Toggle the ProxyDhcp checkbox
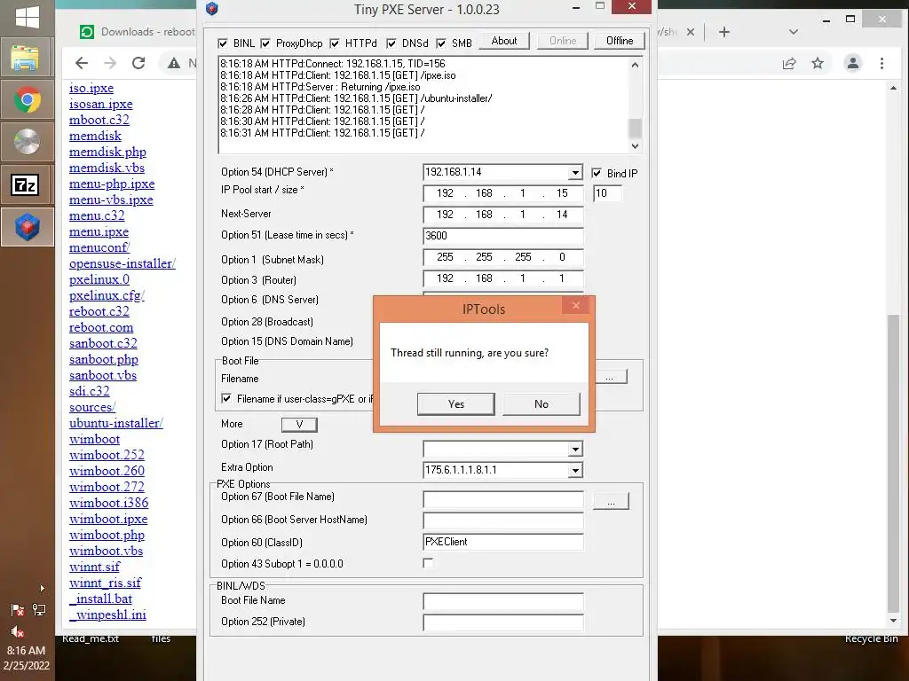 265,43
